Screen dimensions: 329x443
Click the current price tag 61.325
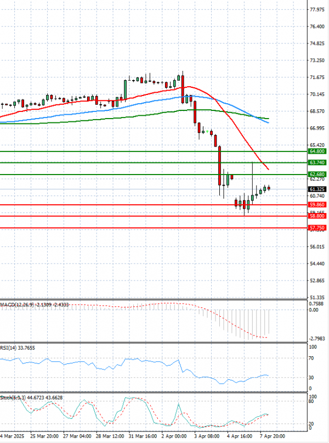pos(317,189)
